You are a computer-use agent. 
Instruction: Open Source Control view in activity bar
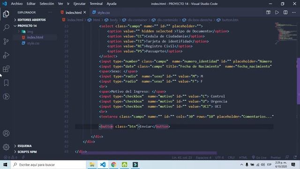tap(6, 41)
